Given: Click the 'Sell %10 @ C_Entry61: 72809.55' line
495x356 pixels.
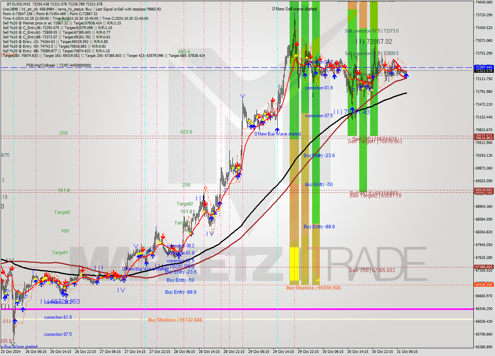Looking at the screenshot, I should point(56,33).
